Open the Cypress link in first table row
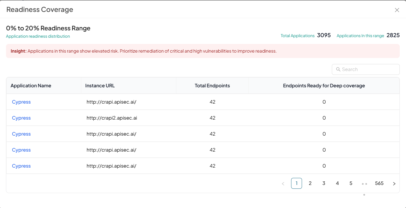406x208 pixels. (21, 102)
